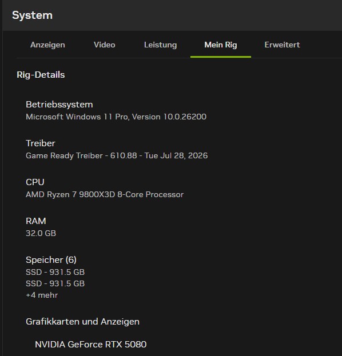Select the Leistung tab

pos(161,45)
